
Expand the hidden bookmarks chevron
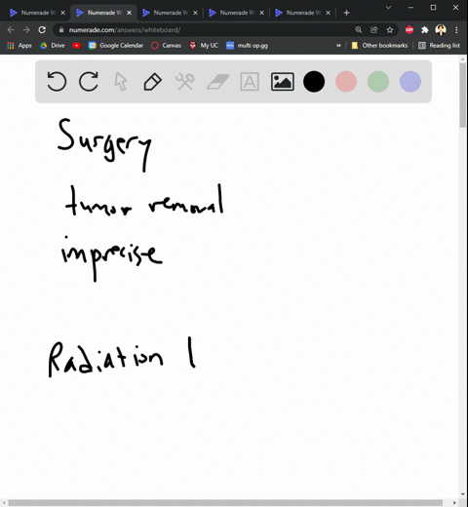click(x=338, y=46)
